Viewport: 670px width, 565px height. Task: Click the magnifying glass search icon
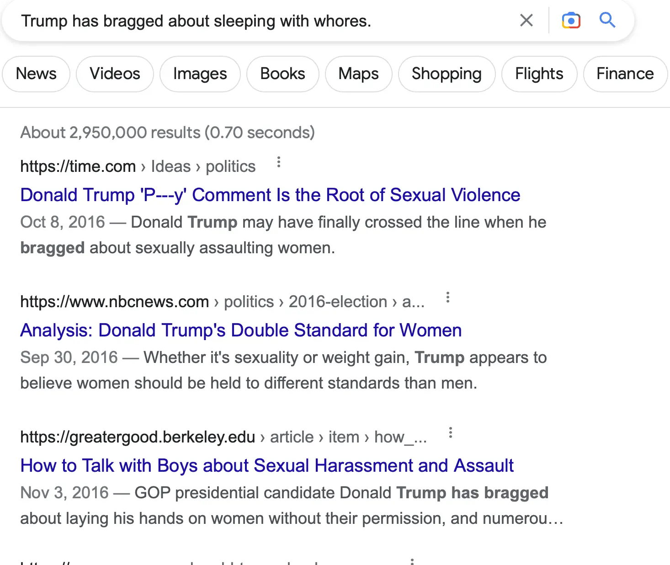coord(607,21)
